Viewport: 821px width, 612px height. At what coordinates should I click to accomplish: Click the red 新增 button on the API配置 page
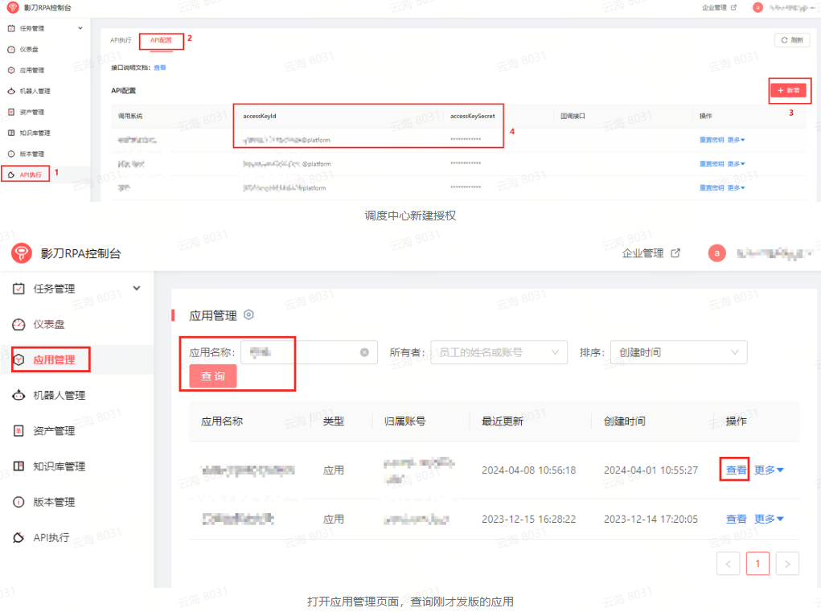click(x=789, y=91)
